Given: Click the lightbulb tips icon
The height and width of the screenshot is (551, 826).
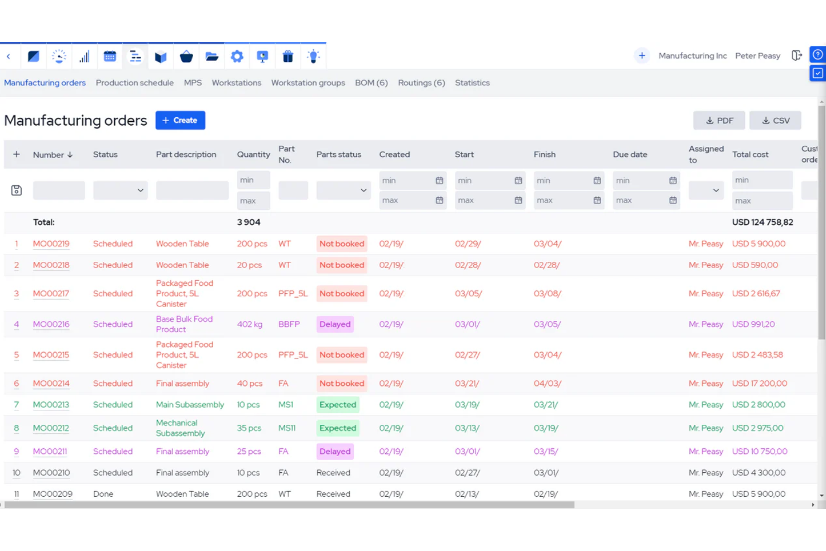Looking at the screenshot, I should tap(313, 56).
